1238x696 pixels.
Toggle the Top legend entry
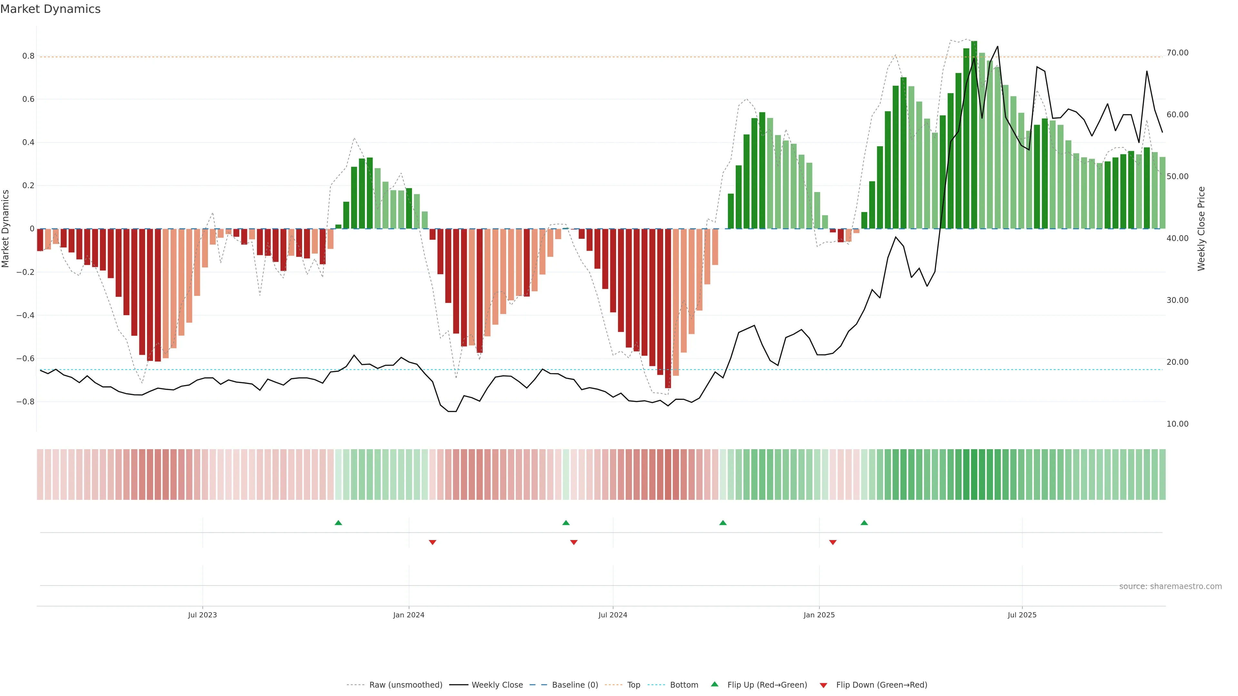point(634,685)
